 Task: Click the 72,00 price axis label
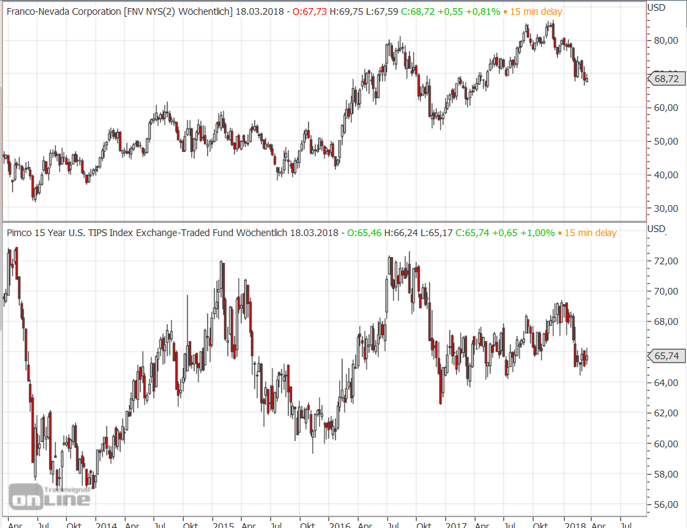coord(666,261)
